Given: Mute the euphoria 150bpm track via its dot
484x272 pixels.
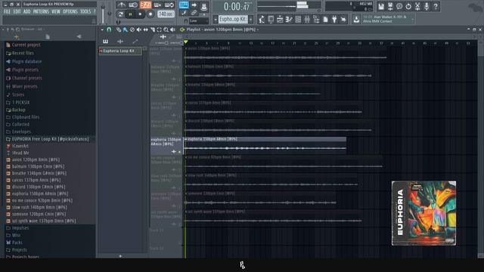Looking at the screenshot, I should [180, 152].
